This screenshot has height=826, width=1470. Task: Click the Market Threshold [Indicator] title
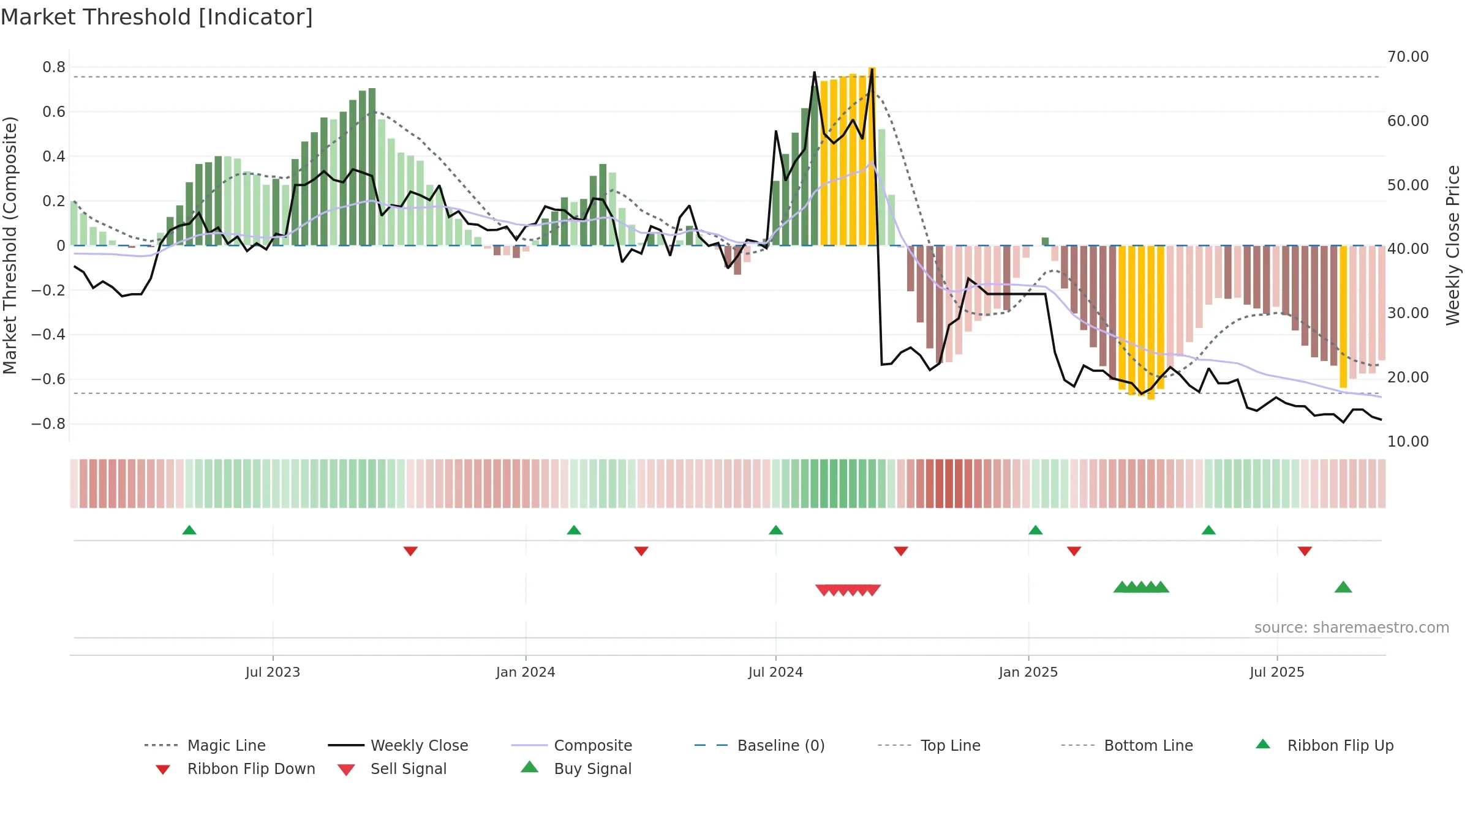157,17
